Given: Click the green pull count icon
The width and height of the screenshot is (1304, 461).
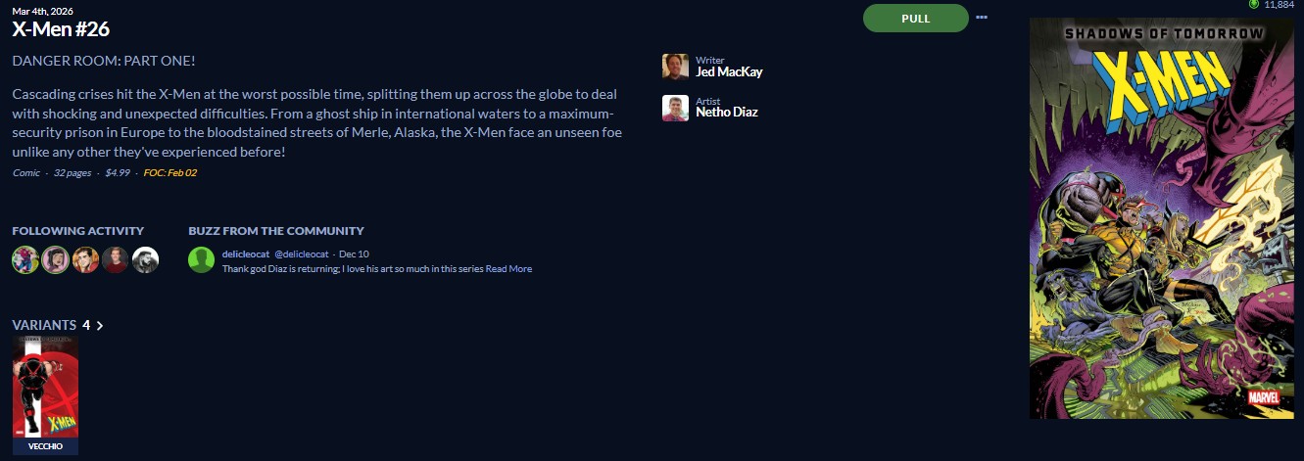Looking at the screenshot, I should point(1253,5).
